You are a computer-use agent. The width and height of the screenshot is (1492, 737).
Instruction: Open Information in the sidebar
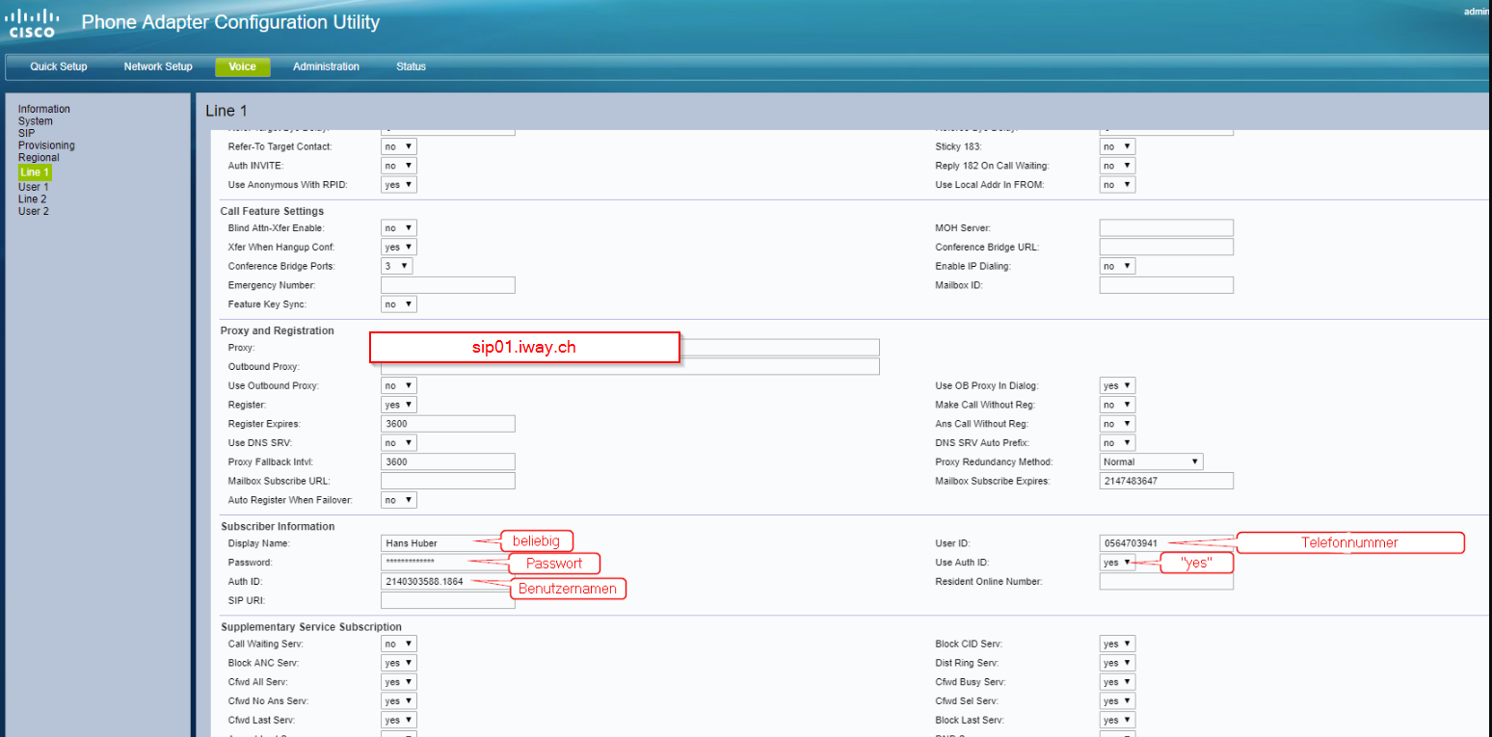[x=44, y=109]
